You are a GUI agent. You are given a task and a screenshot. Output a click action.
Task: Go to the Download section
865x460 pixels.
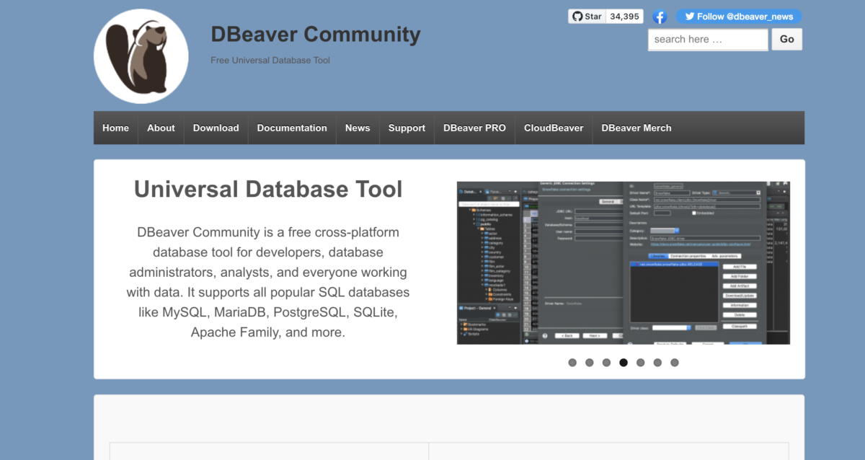coord(216,128)
